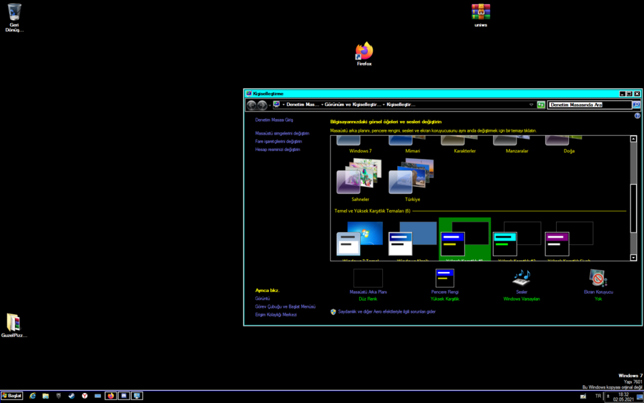The image size is (644, 403).
Task: Click the theme list scrollbar thumb
Action: click(x=633, y=208)
